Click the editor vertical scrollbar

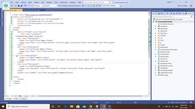(x=149, y=38)
